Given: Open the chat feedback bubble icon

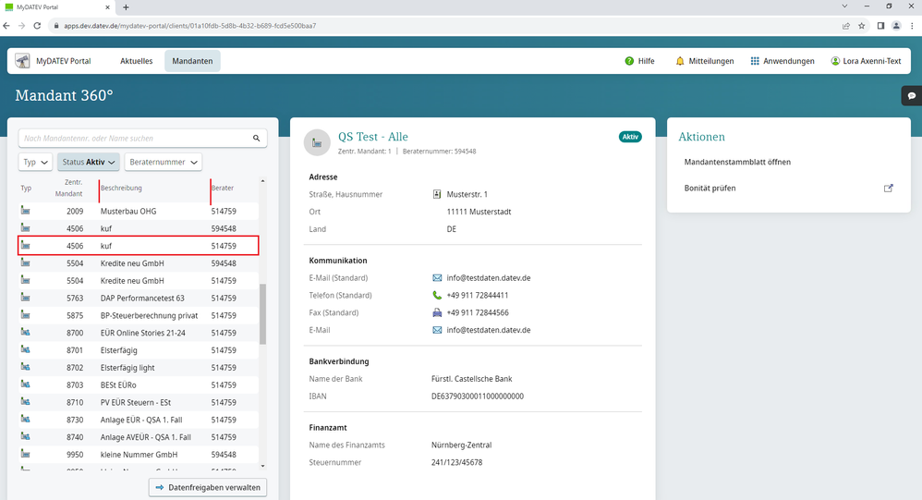Looking at the screenshot, I should (912, 96).
